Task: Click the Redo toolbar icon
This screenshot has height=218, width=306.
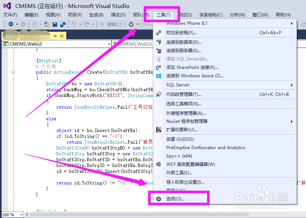Action: (x=87, y=24)
